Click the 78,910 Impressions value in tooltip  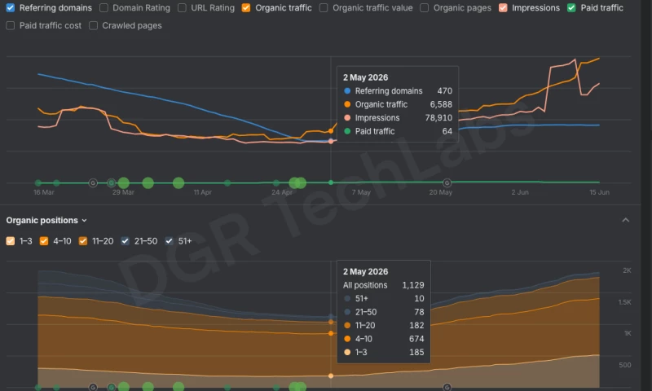pyautogui.click(x=438, y=117)
